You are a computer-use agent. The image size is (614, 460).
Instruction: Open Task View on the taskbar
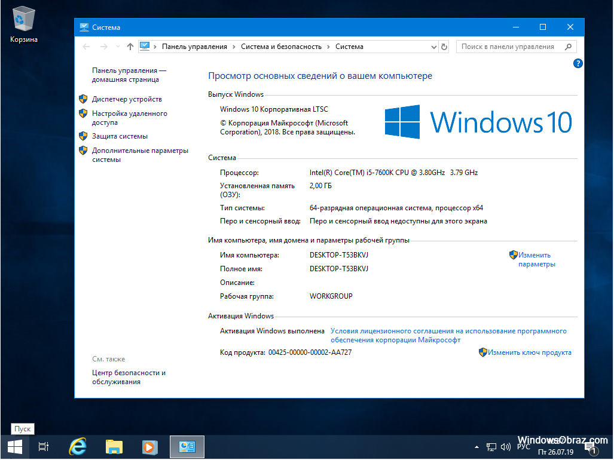(44, 447)
